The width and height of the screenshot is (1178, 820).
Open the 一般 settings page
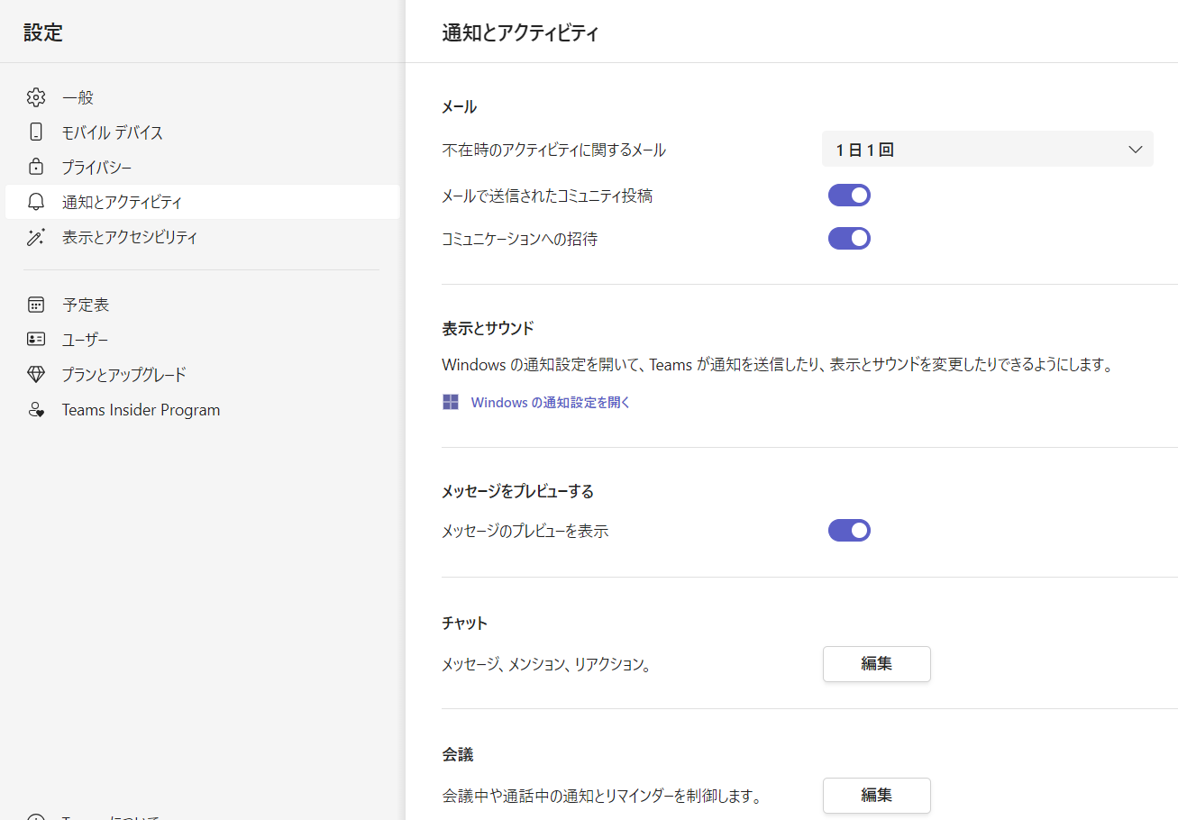(203, 97)
